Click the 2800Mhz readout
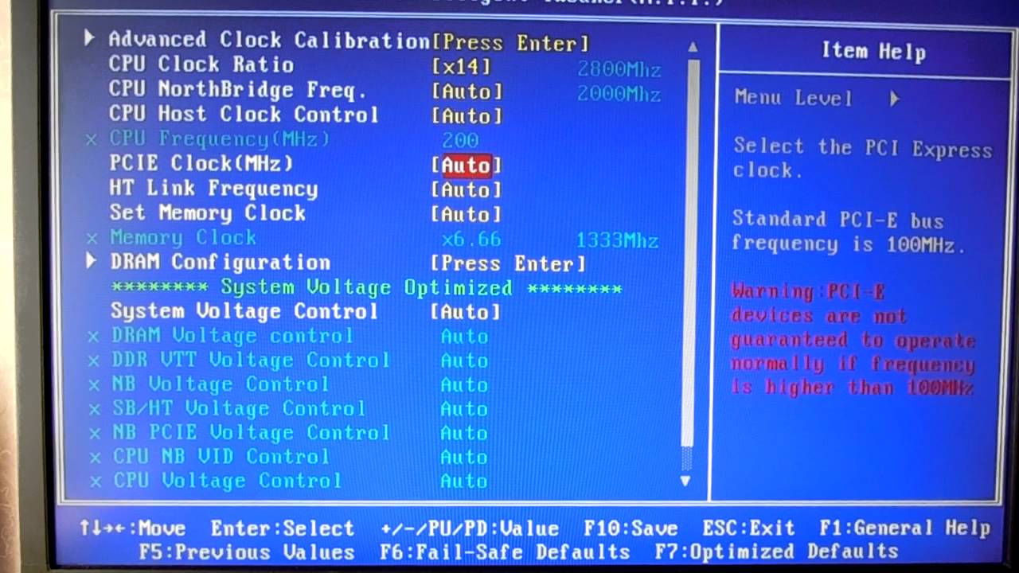 (619, 70)
